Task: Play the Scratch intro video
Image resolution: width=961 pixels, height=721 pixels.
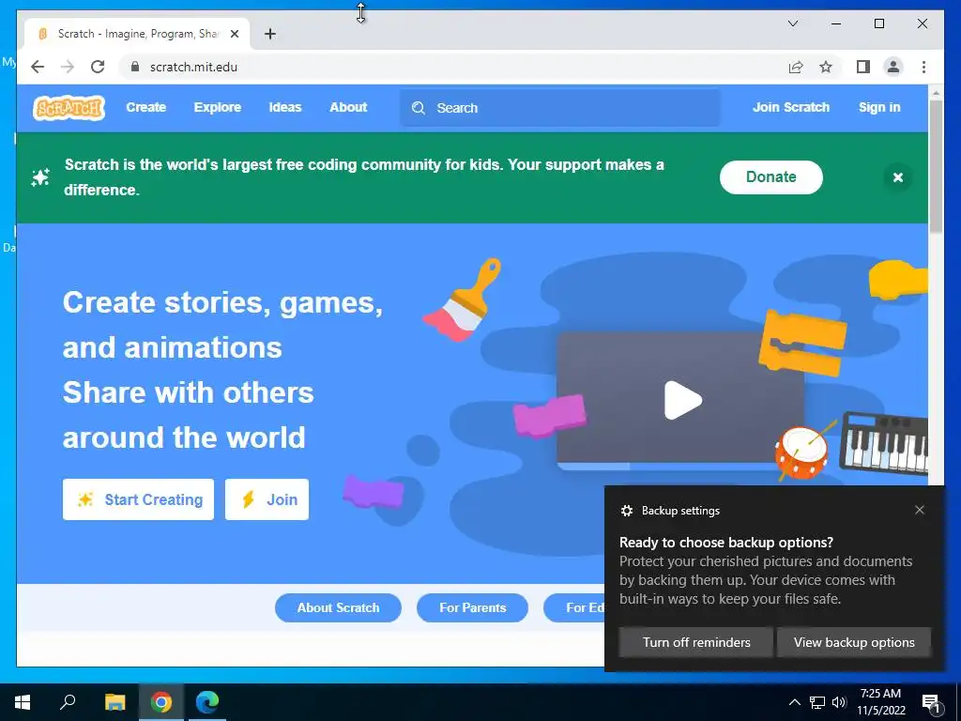Action: click(682, 400)
